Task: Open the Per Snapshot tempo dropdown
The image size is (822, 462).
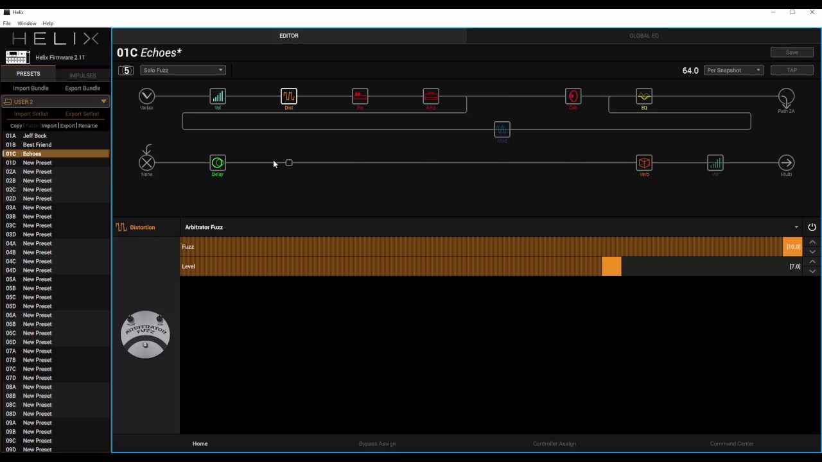Action: 733,70
